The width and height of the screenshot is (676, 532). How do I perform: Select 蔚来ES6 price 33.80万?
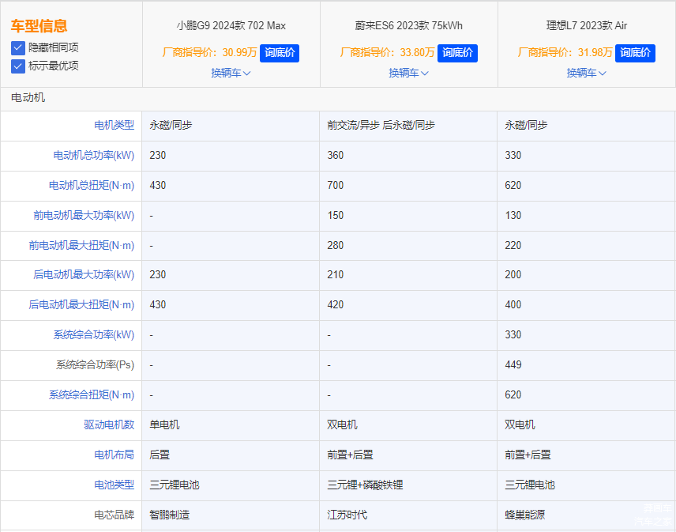tap(417, 53)
